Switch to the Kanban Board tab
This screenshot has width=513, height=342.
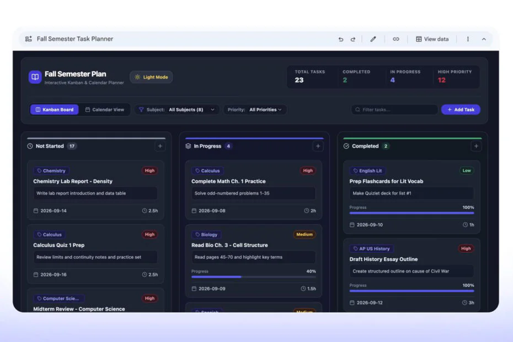(54, 110)
